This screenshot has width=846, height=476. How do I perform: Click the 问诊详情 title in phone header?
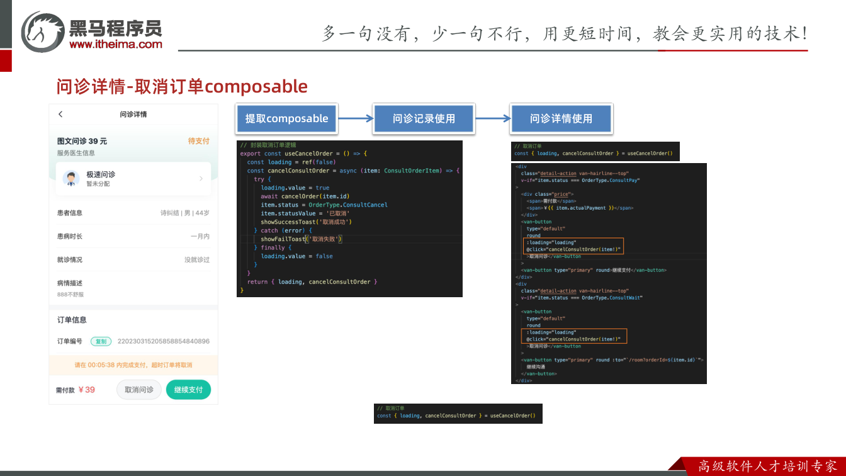point(133,114)
